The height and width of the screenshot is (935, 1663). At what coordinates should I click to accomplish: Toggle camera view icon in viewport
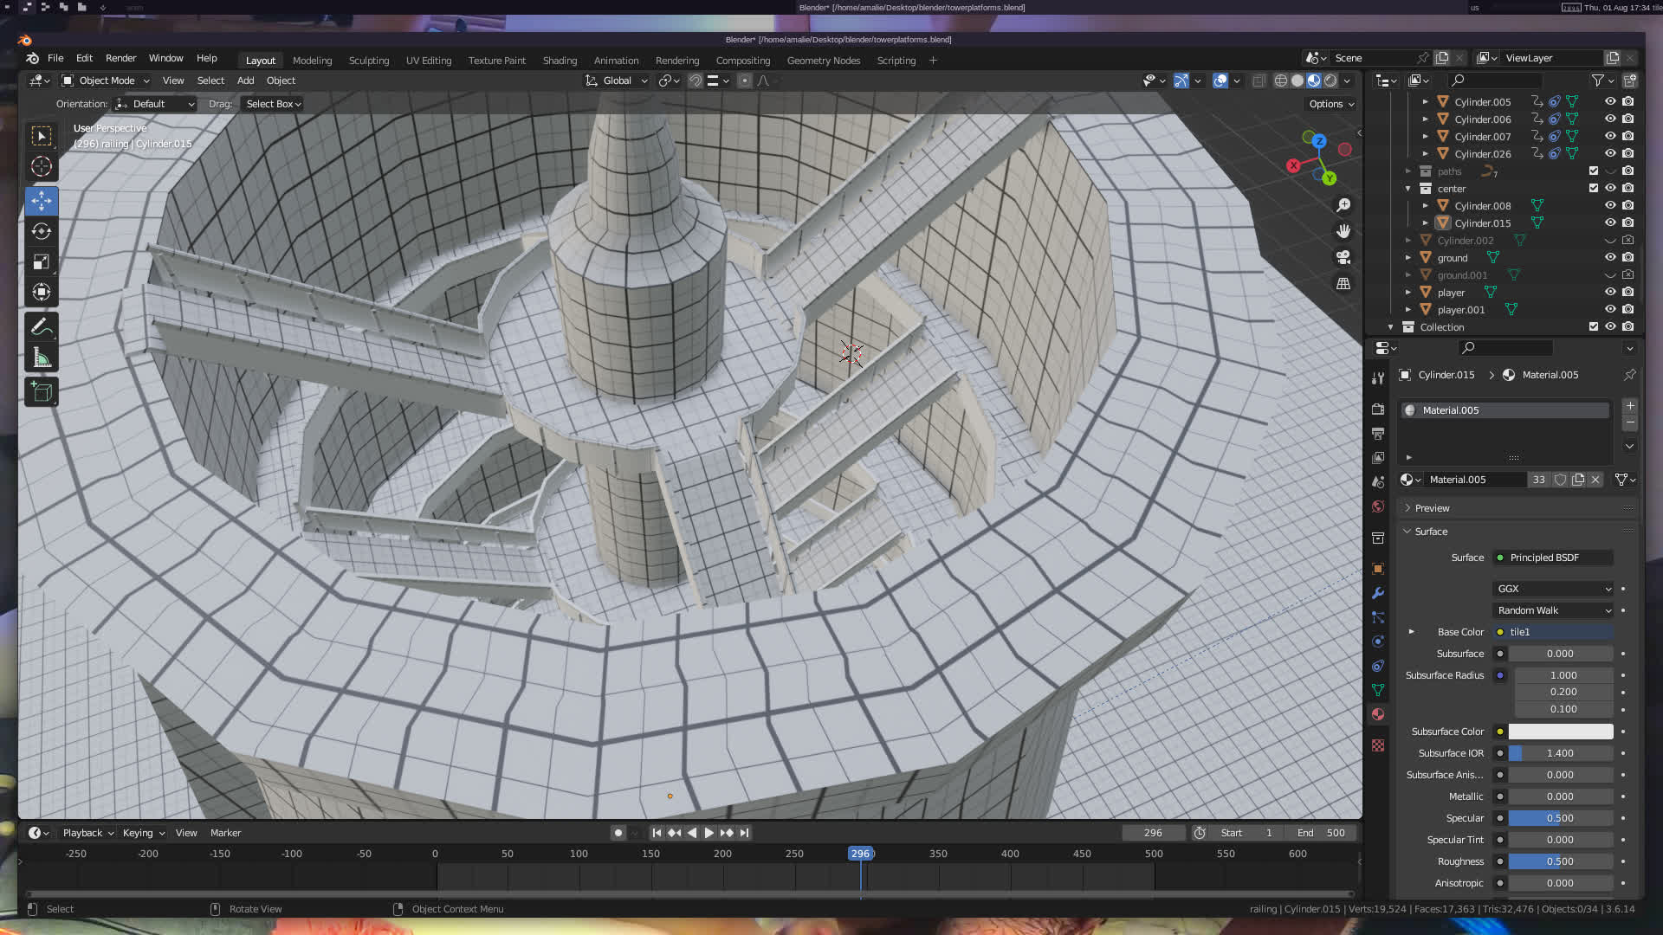pyautogui.click(x=1343, y=257)
